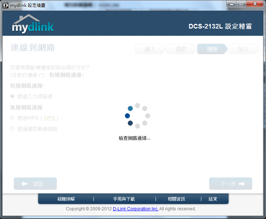Go to the 插入 step tab

(150, 49)
